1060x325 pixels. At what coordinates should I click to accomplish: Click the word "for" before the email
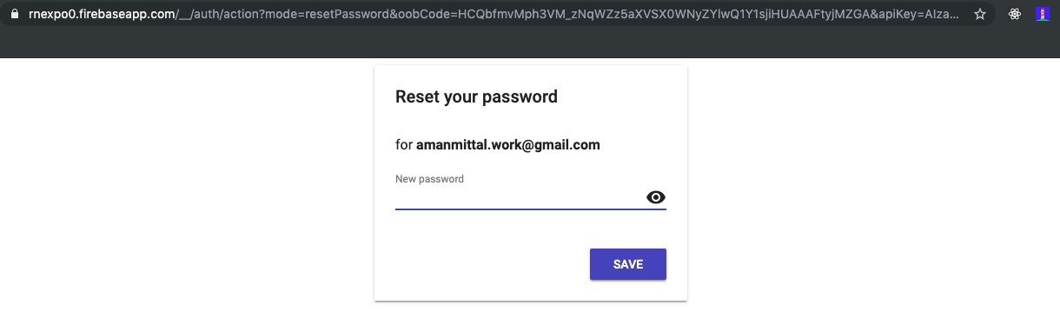(x=404, y=144)
